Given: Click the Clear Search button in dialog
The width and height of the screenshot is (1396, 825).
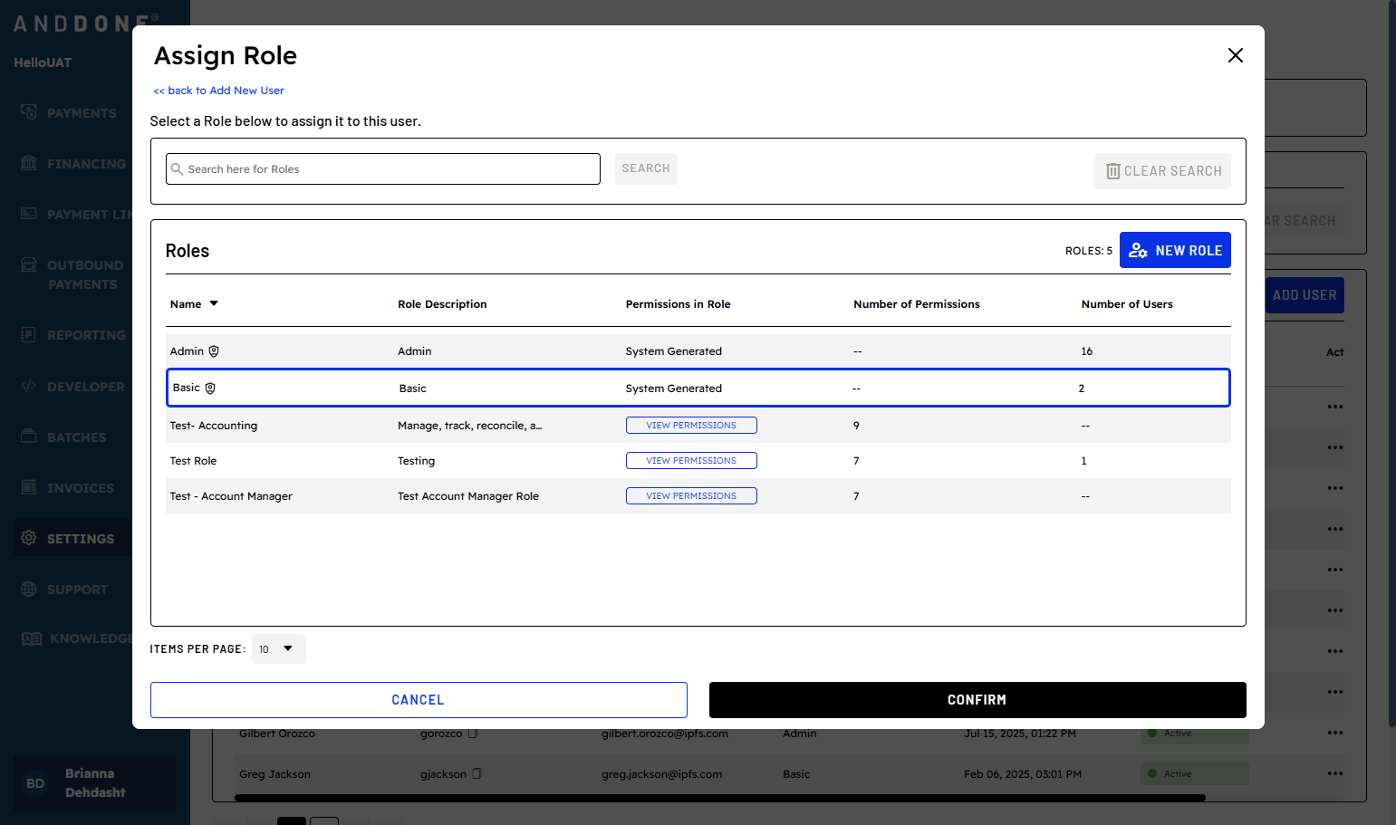Looking at the screenshot, I should point(1162,171).
